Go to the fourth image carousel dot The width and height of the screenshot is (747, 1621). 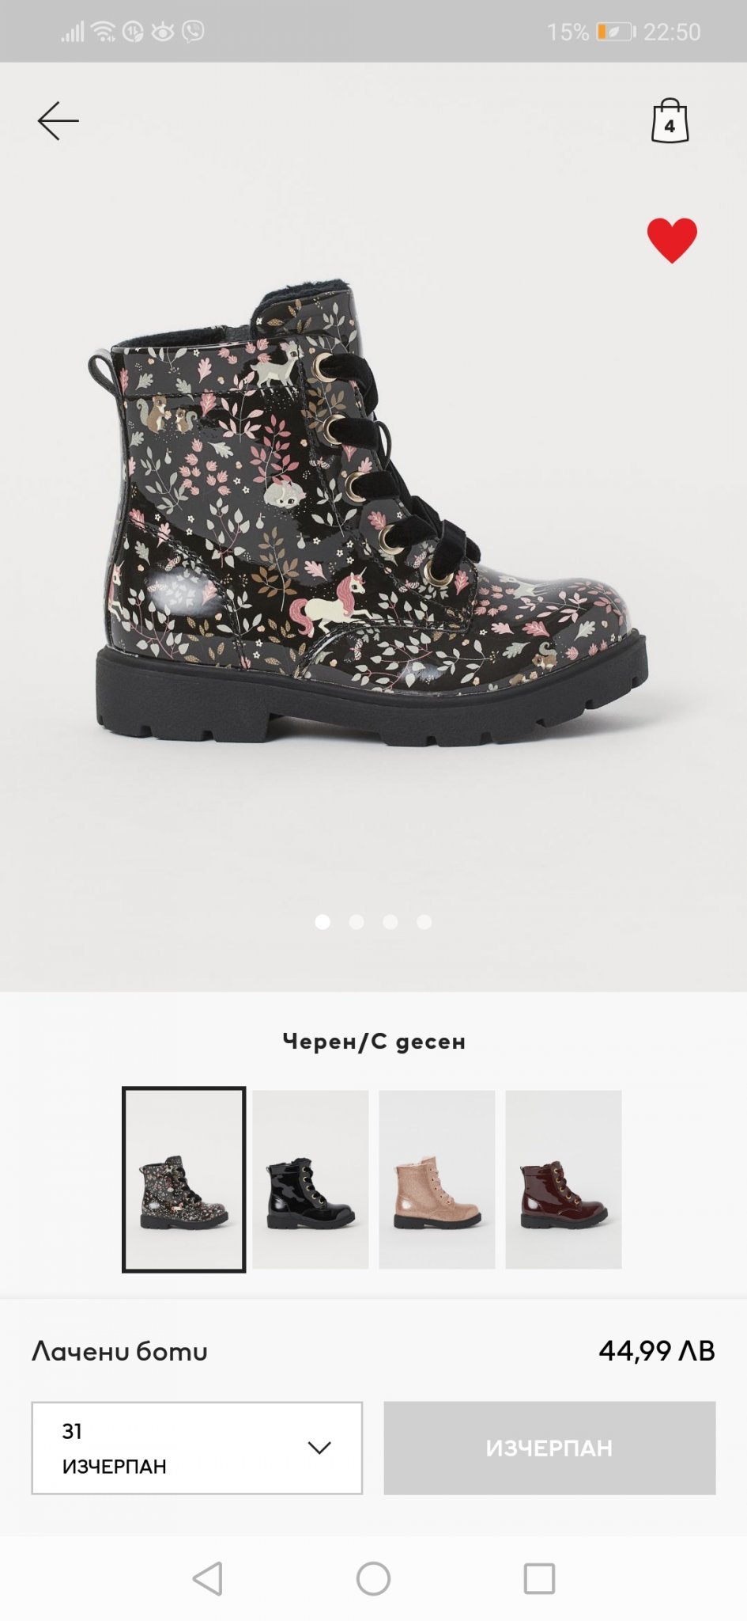[424, 922]
